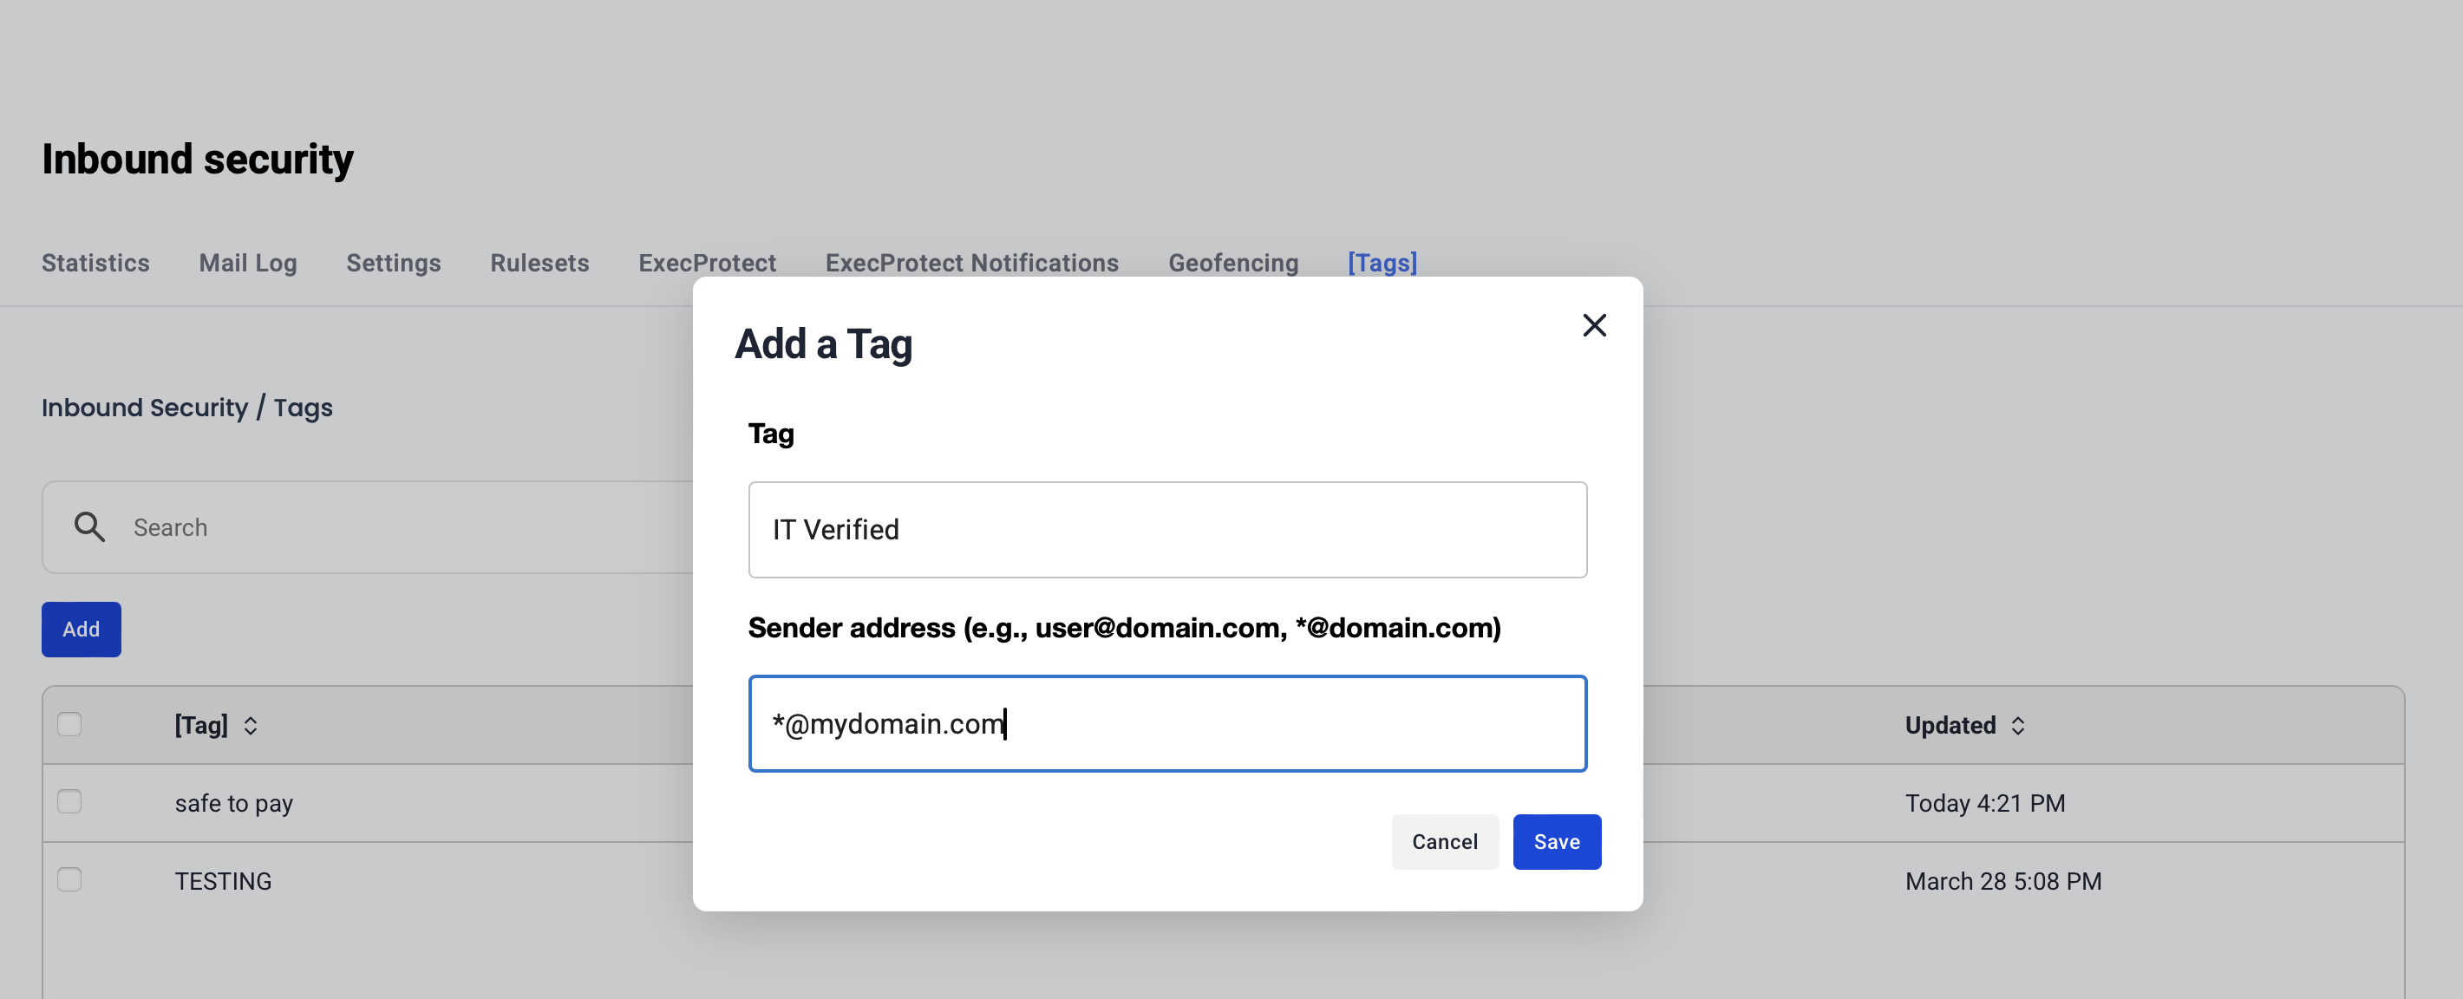2463x999 pixels.
Task: Go to the Rulesets tab
Action: (x=539, y=263)
